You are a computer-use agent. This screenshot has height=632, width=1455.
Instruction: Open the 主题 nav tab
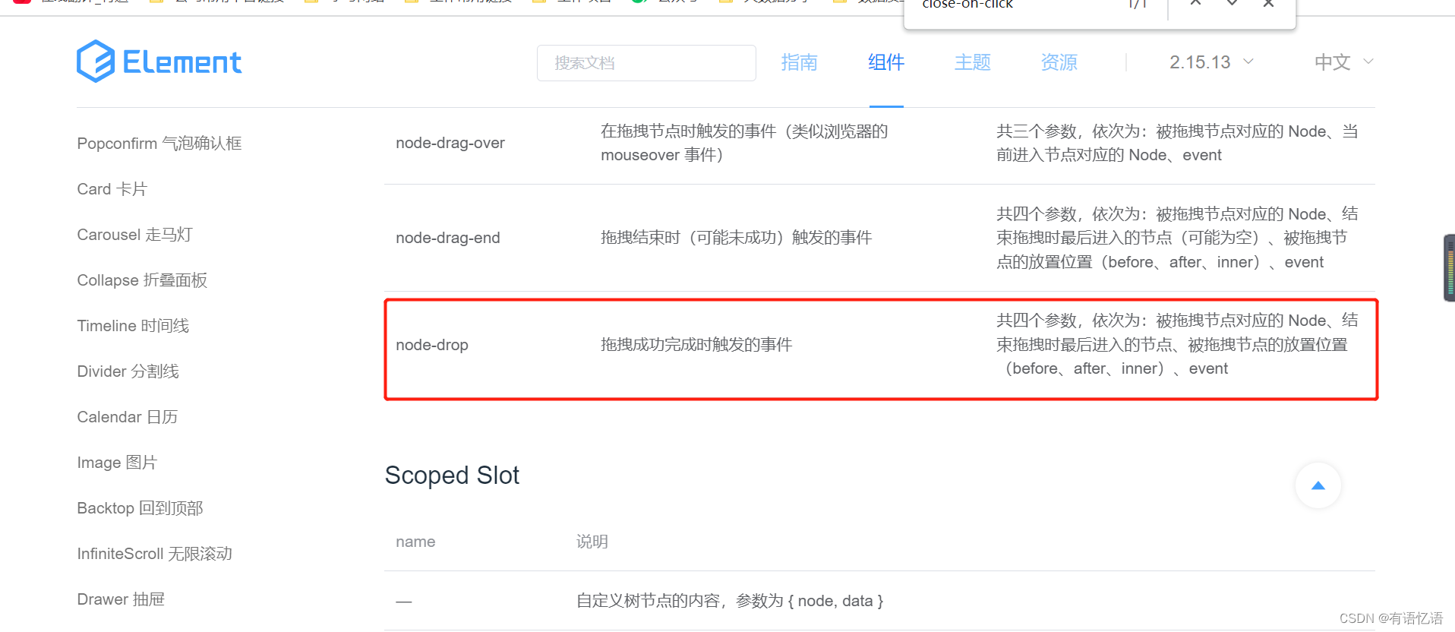click(x=973, y=62)
